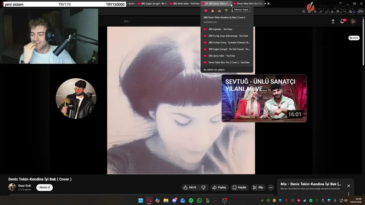The width and height of the screenshot is (365, 205).
Task: Click the Opera ad blocker shield icon
Action: (x=315, y=11)
